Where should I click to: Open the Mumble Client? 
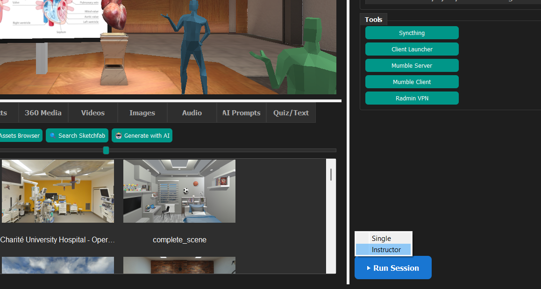412,82
